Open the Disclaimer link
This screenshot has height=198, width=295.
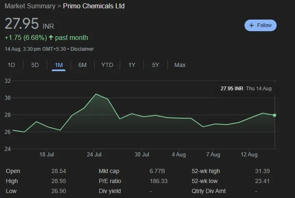click(82, 49)
